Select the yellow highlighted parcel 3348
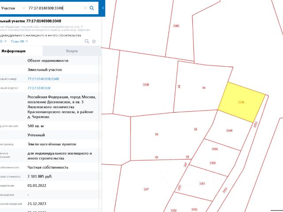The height and width of the screenshot is (212, 283). [241, 102]
